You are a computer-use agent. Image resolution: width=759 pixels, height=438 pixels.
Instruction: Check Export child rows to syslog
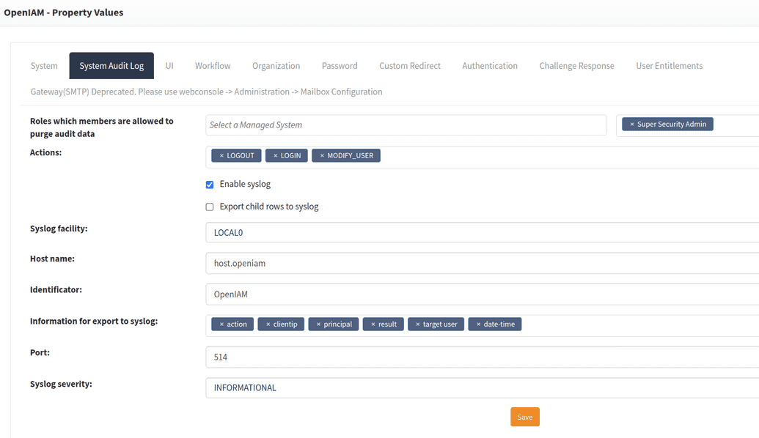coord(210,207)
